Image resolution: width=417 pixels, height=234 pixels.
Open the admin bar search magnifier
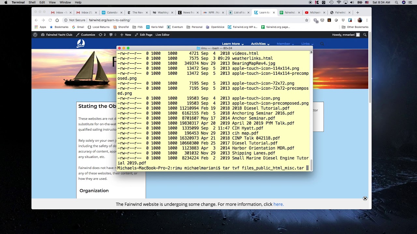(365, 35)
